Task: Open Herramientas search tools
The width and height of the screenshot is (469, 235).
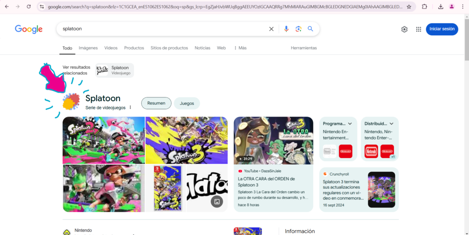Action: (x=304, y=48)
